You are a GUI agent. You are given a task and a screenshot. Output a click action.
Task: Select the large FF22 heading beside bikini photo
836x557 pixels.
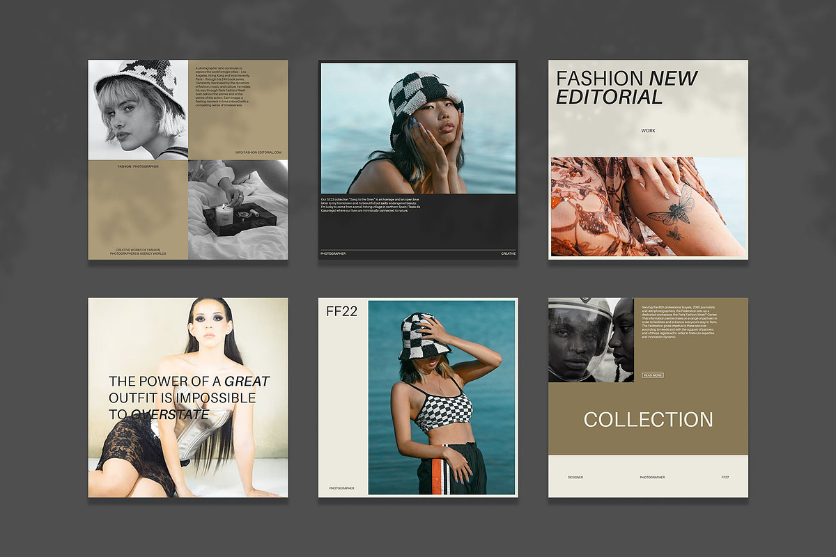pyautogui.click(x=341, y=311)
